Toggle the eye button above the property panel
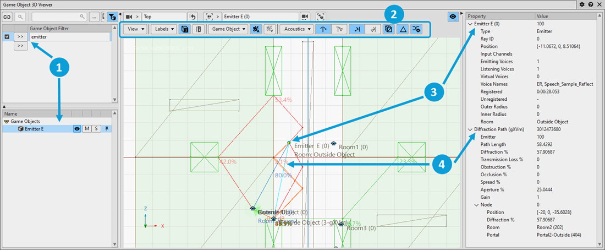605x250 pixels. pos(453,17)
